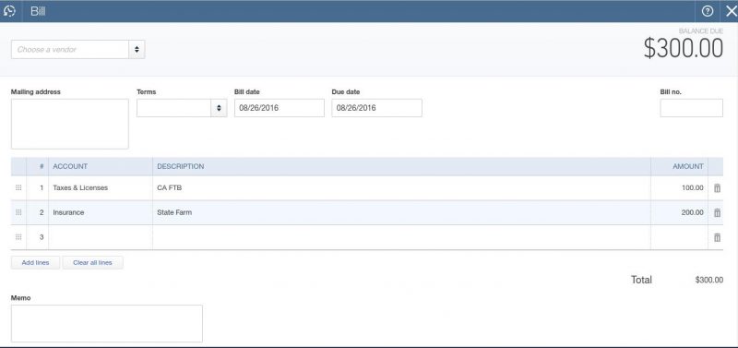
Task: Edit the 200.00 amount cell
Action: click(679, 213)
